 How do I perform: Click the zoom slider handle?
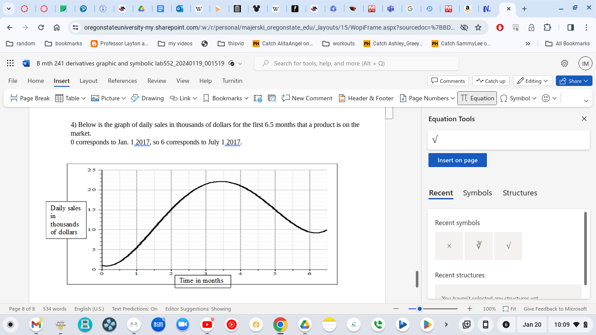point(420,309)
